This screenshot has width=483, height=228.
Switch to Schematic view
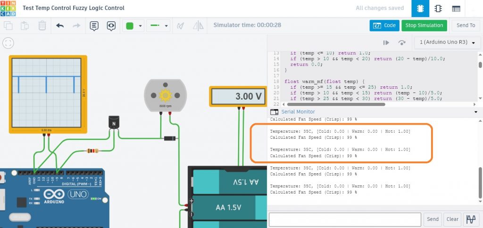pos(438,8)
